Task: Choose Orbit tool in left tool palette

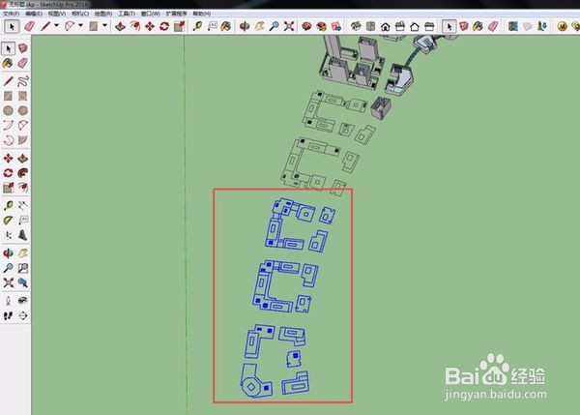Action: click(8, 253)
